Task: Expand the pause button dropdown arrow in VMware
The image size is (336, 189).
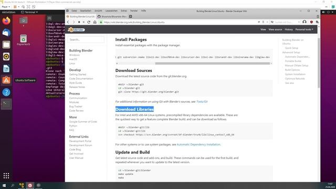Action: point(19,7)
